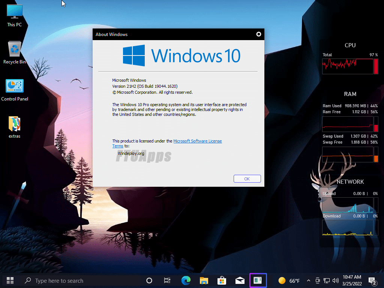This screenshot has height=288, width=384.
Task: Show hidden system tray icons
Action: (309, 280)
